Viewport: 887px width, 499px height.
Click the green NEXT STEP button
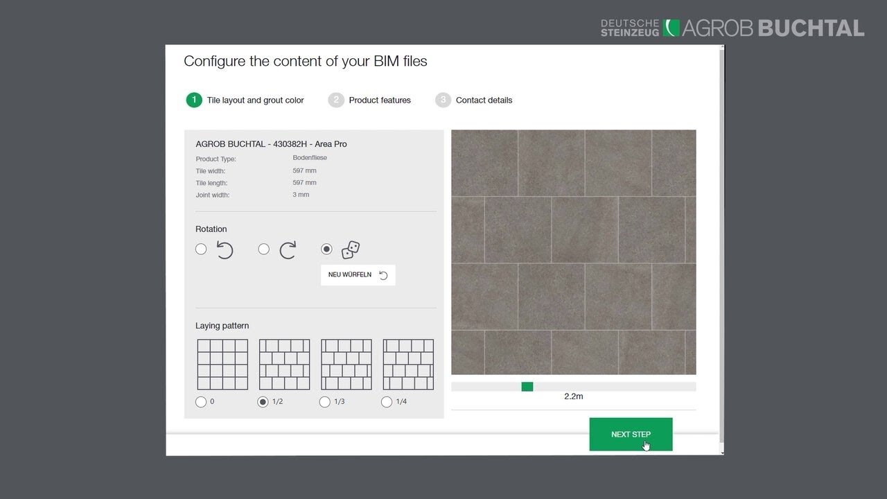coord(631,435)
